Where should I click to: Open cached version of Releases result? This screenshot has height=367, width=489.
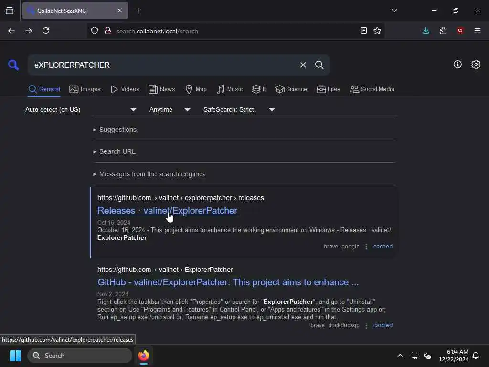coord(383,247)
